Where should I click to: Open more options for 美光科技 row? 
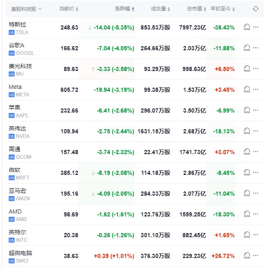[x=256, y=69]
